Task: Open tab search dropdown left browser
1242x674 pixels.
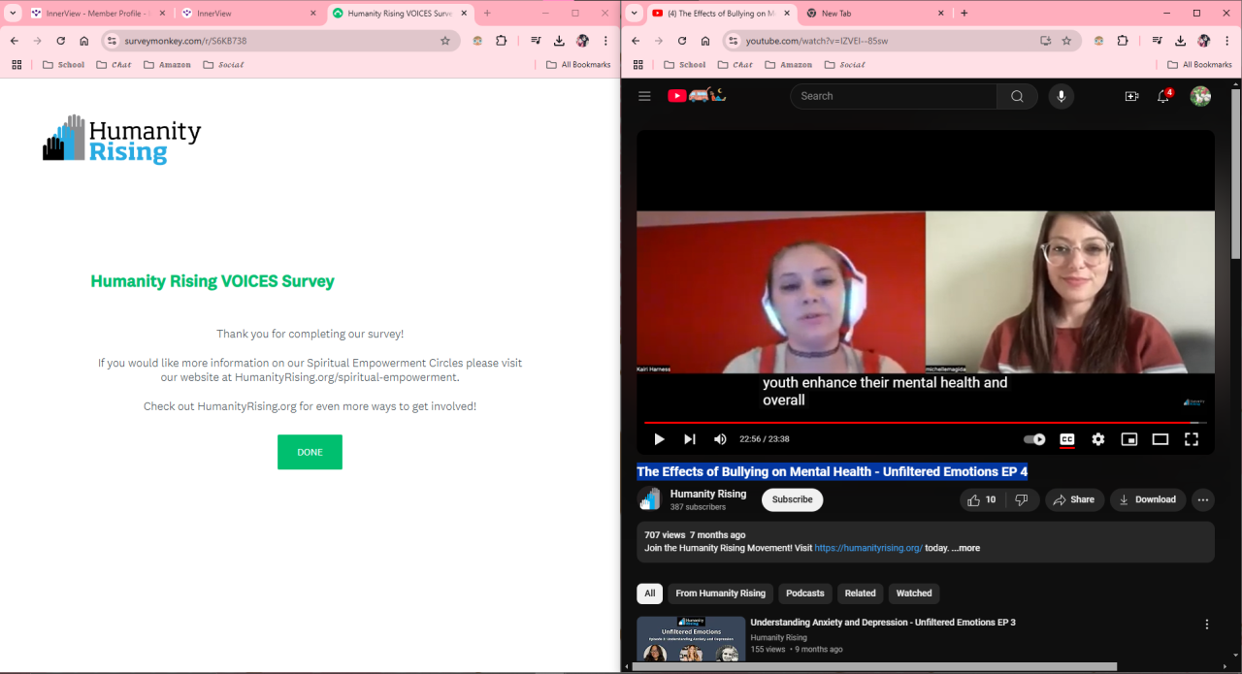Action: (14, 14)
